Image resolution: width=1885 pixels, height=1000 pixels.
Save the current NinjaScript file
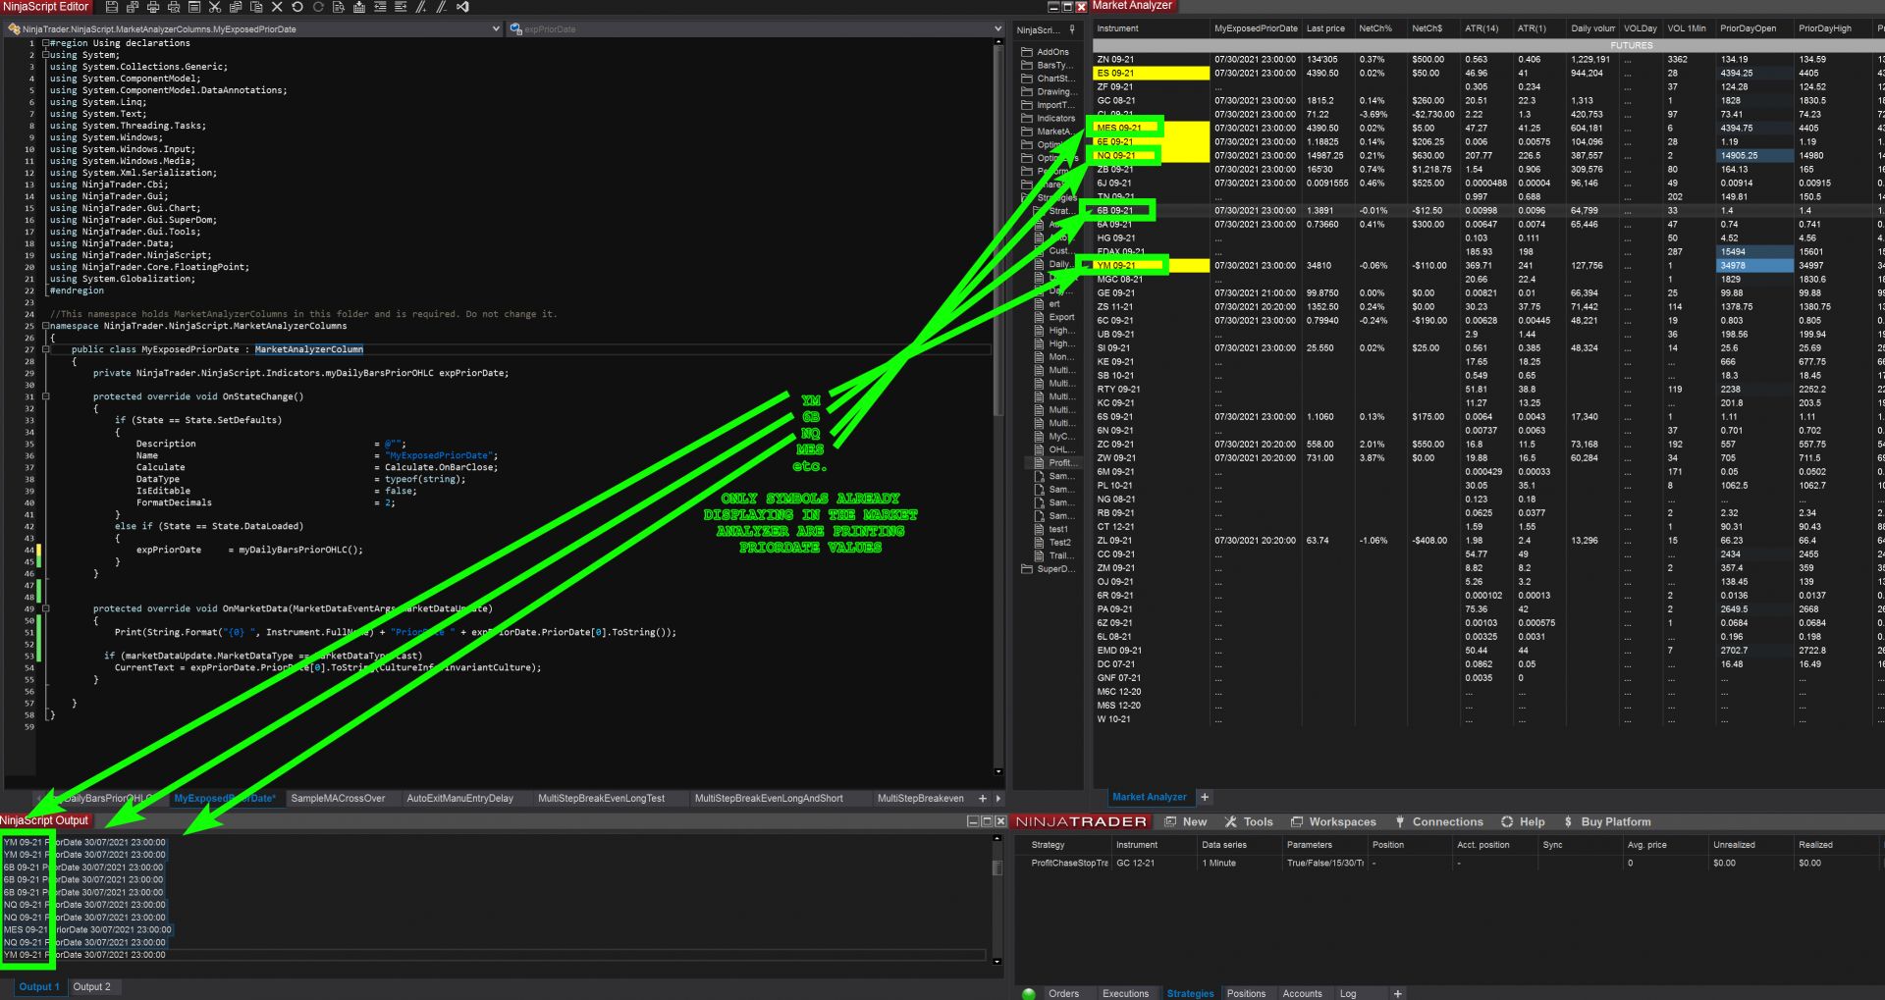coord(112,7)
